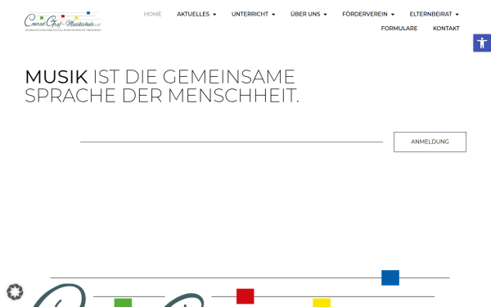Open the Förderverein menu item
The width and height of the screenshot is (491, 307).
(x=365, y=14)
